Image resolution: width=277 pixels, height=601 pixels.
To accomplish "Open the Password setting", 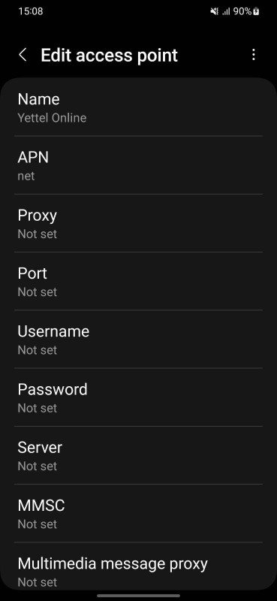I will pos(138,397).
